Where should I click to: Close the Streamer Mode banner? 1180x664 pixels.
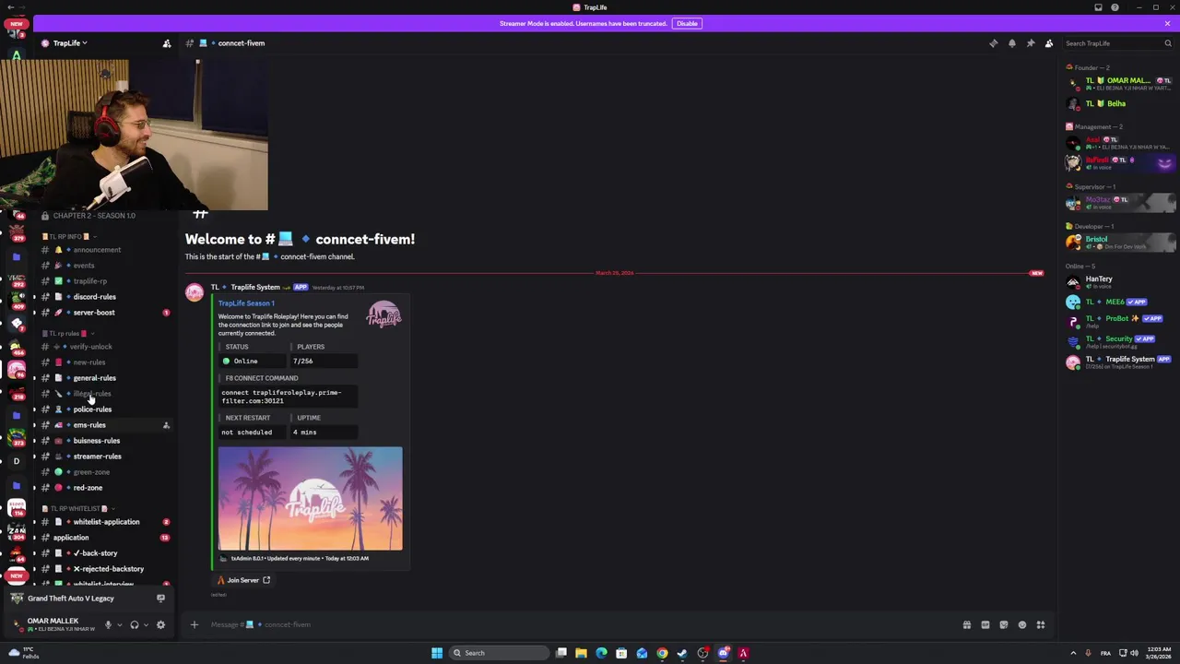pos(1167,23)
